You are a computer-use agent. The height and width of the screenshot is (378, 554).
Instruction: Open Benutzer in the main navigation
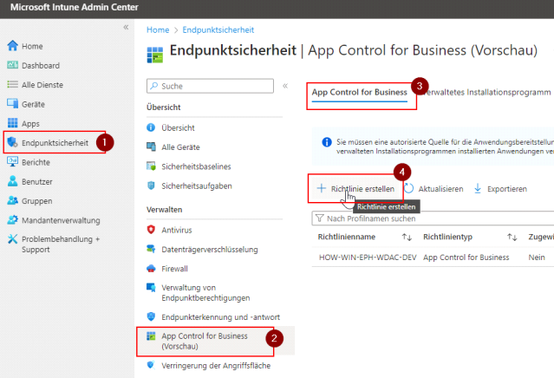[36, 181]
